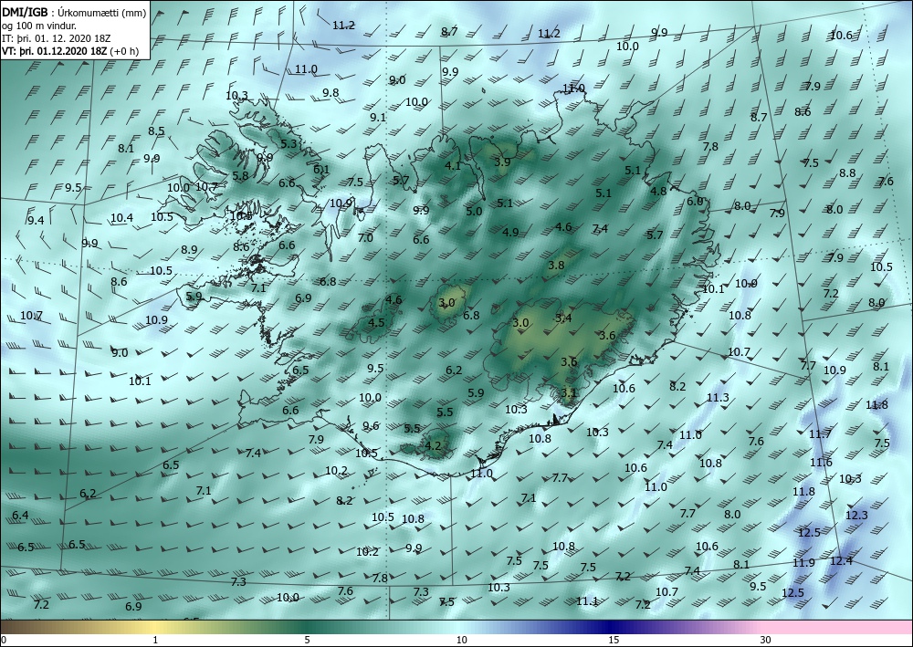Click the 3.8 value in central highlands

[556, 266]
